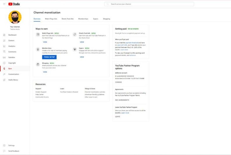
Task: Open the Creator Support link
Action: point(41,92)
